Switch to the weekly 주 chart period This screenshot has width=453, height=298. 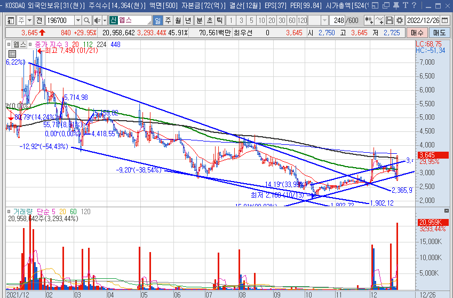click(168, 20)
